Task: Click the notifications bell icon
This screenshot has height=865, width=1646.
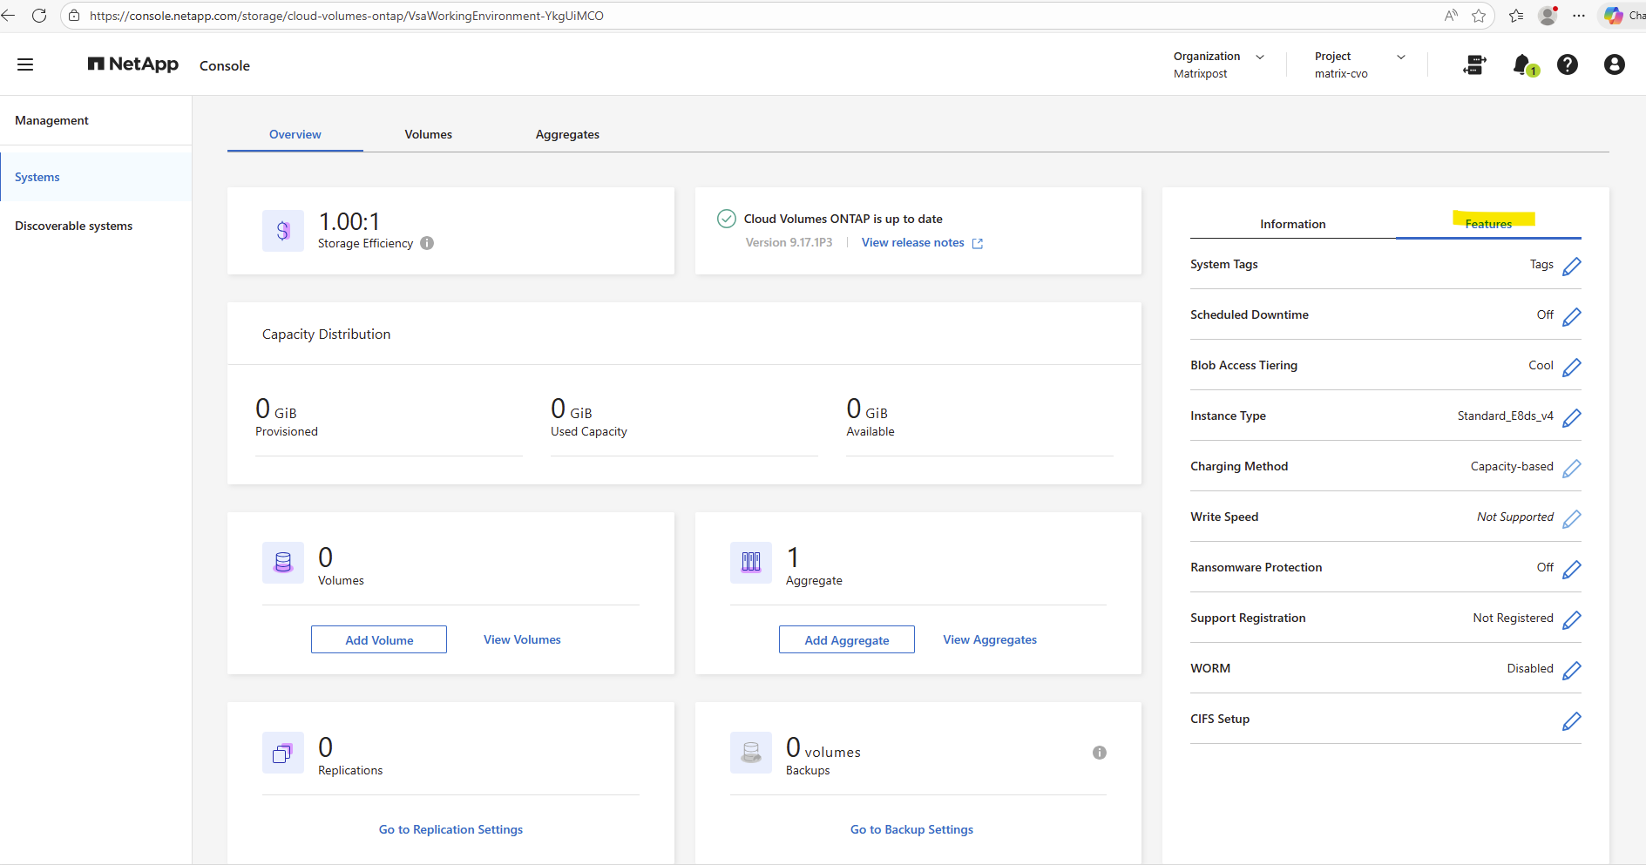Action: point(1522,64)
